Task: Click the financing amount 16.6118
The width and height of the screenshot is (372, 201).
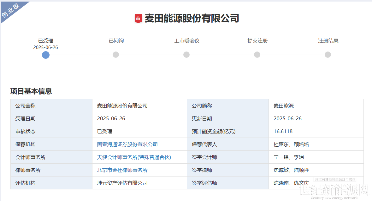Action: (x=283, y=131)
